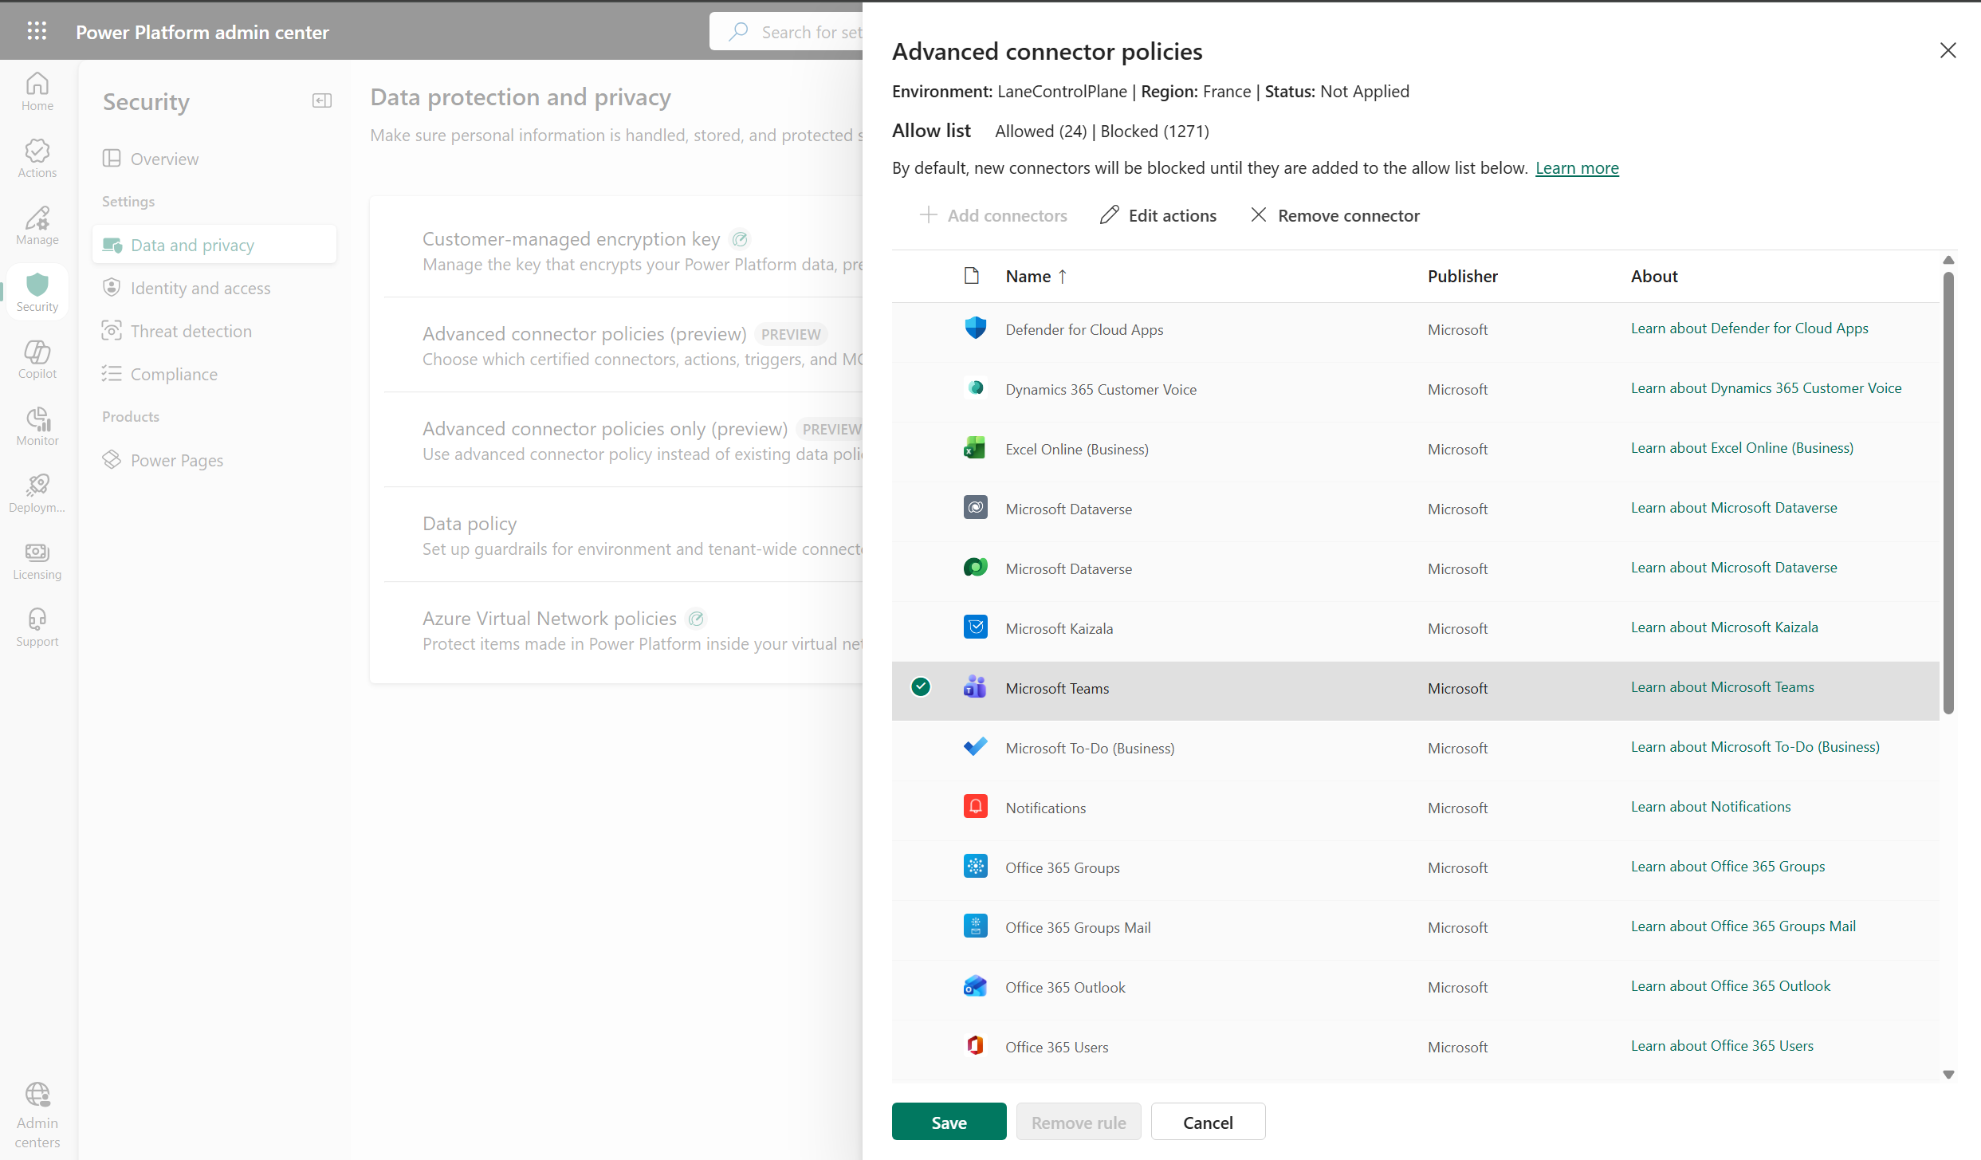Open Monitor in the left rail
This screenshot has width=1981, height=1160.
[37, 427]
